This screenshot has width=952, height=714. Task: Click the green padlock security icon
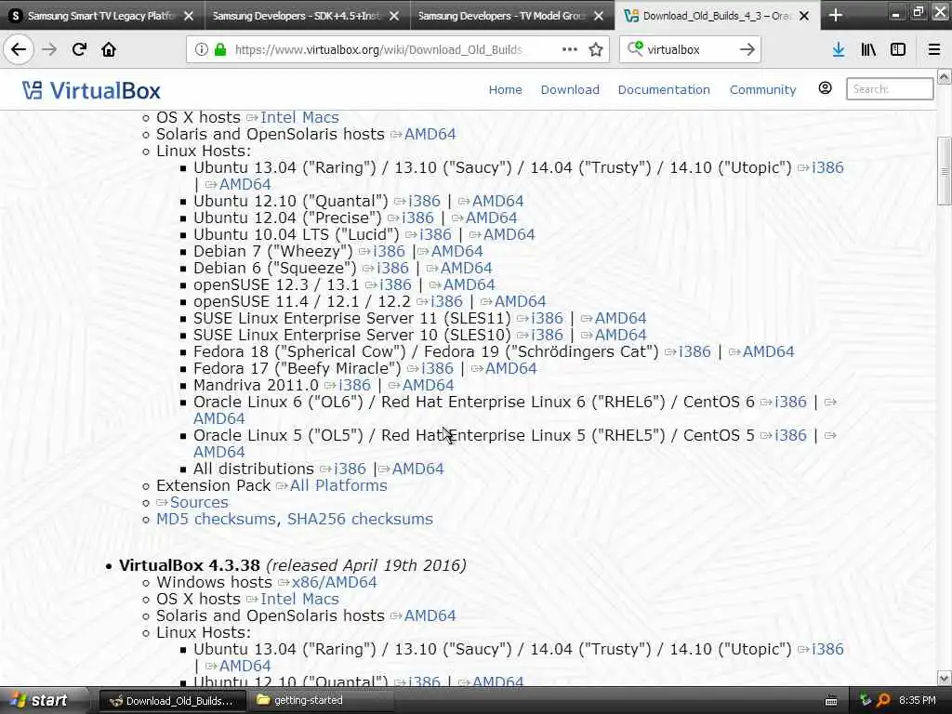coord(220,50)
